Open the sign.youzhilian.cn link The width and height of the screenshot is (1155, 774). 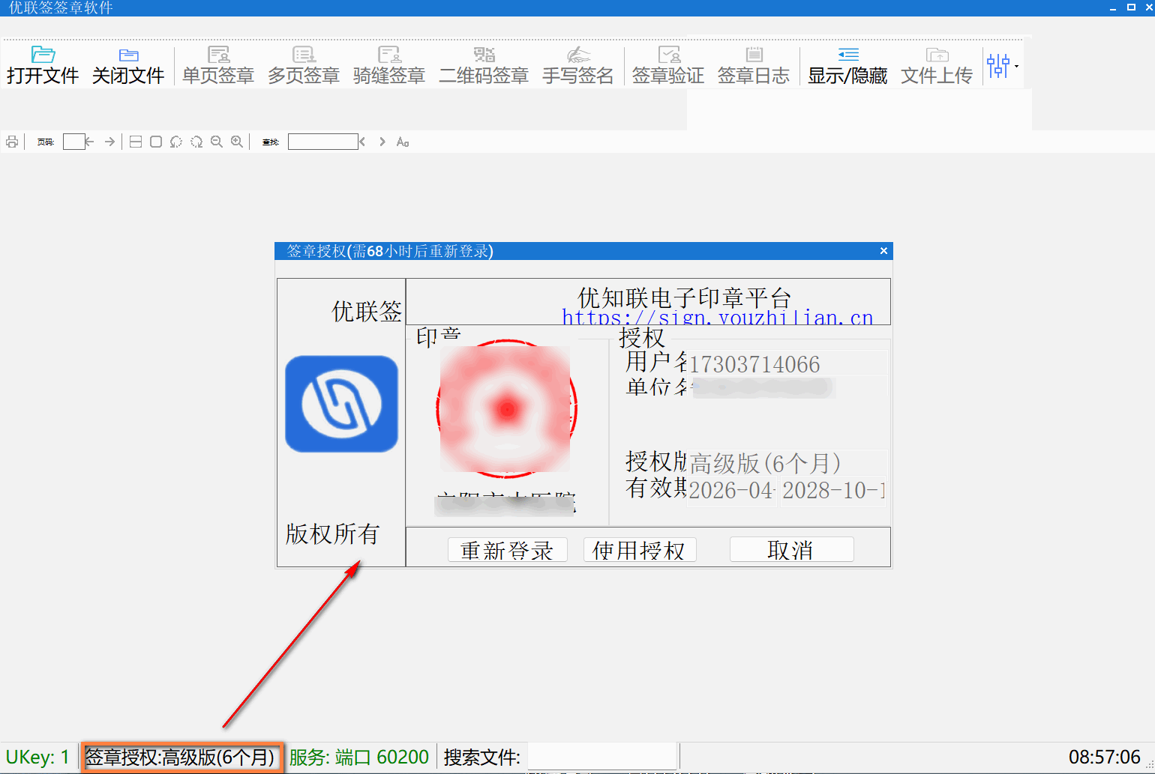[x=716, y=317]
